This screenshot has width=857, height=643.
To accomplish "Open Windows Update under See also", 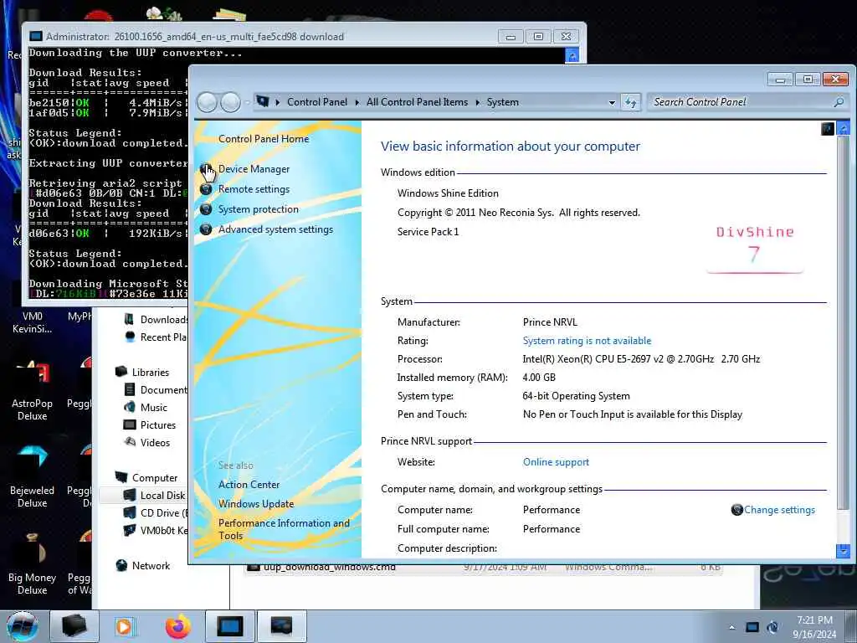I will pyautogui.click(x=256, y=503).
